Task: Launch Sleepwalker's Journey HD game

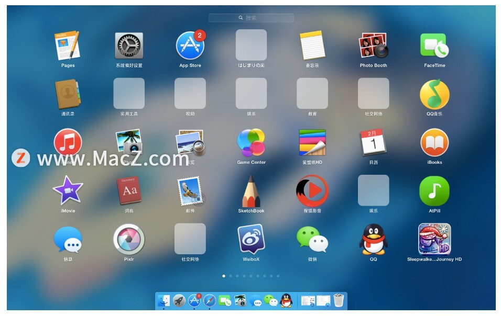Action: (x=434, y=239)
